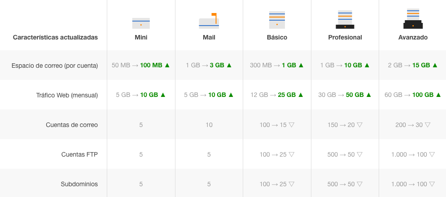Select the Mini column heading
446x197 pixels.
(141, 37)
